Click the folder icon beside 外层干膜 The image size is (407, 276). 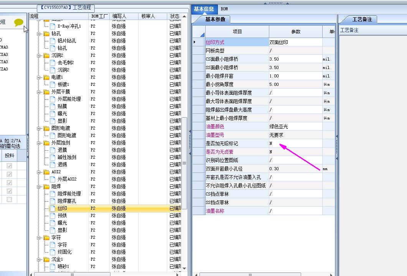tap(47, 92)
